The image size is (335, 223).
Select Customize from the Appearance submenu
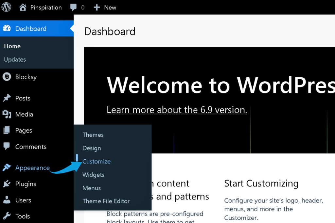(x=97, y=161)
